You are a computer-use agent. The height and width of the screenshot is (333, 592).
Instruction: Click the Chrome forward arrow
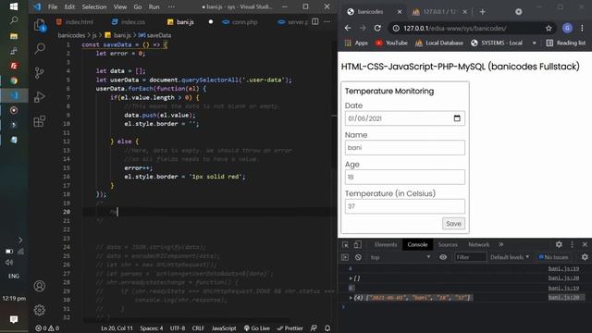click(x=363, y=28)
